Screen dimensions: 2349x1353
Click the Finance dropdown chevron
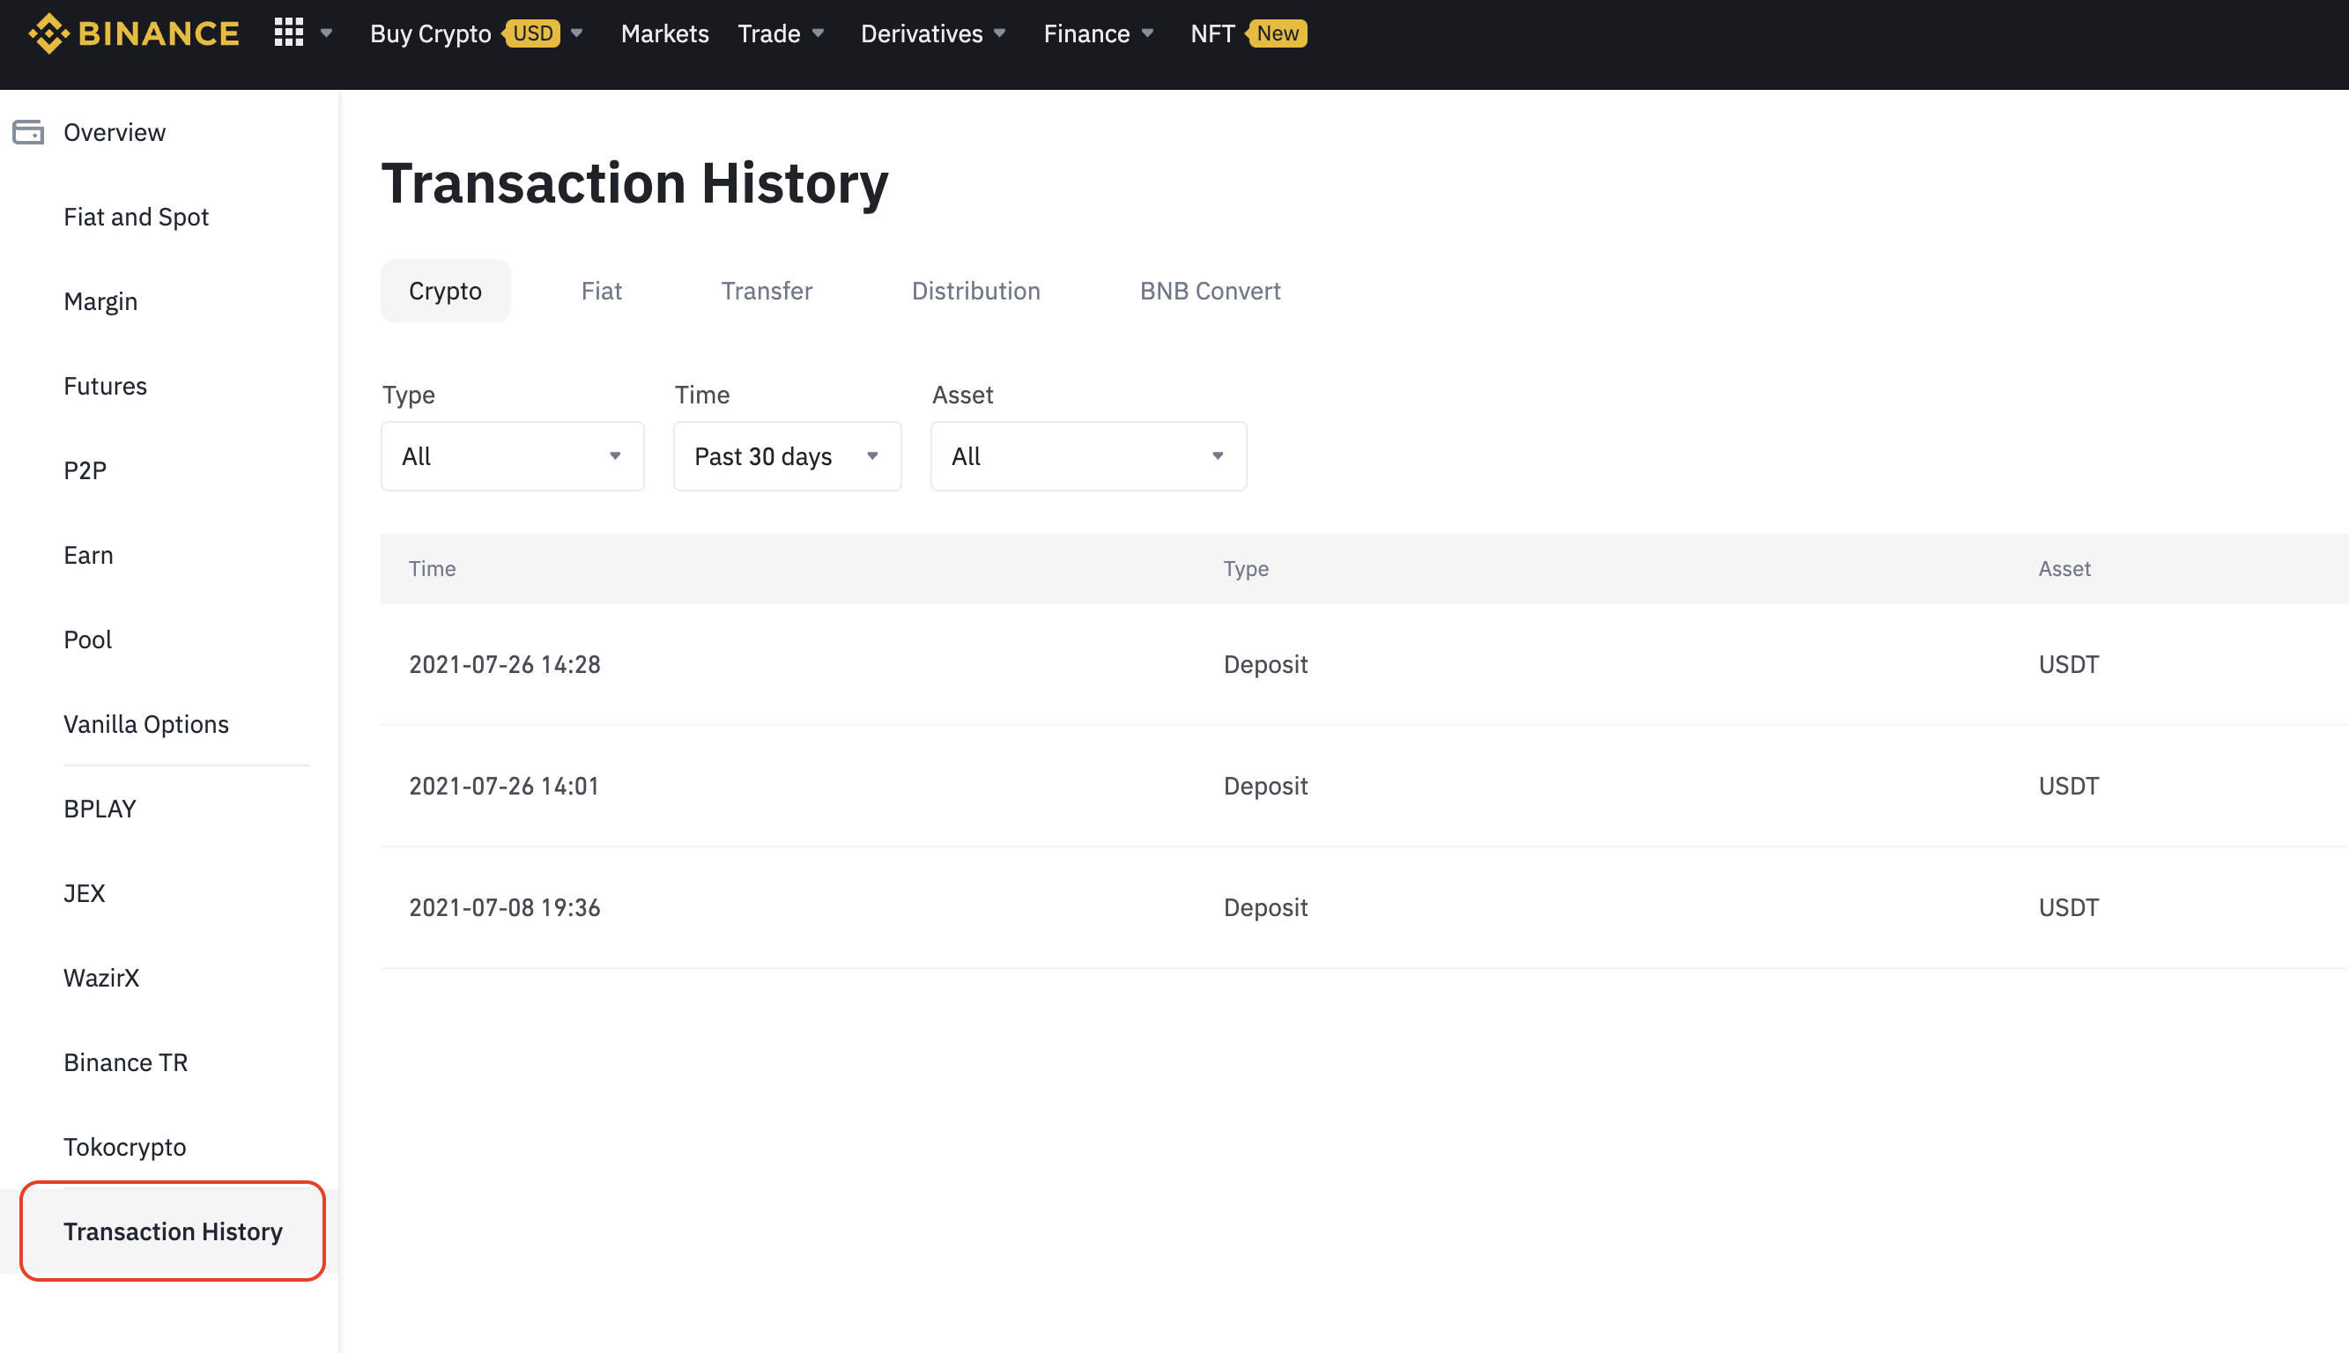[x=1147, y=33]
